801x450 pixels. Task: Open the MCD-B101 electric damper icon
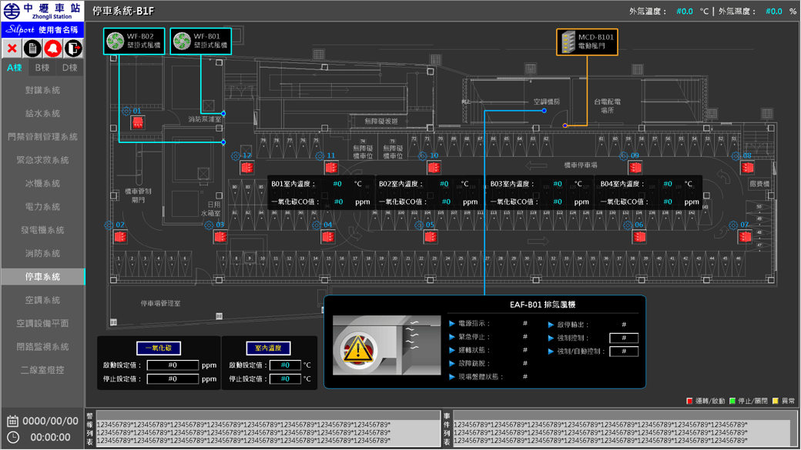click(568, 42)
